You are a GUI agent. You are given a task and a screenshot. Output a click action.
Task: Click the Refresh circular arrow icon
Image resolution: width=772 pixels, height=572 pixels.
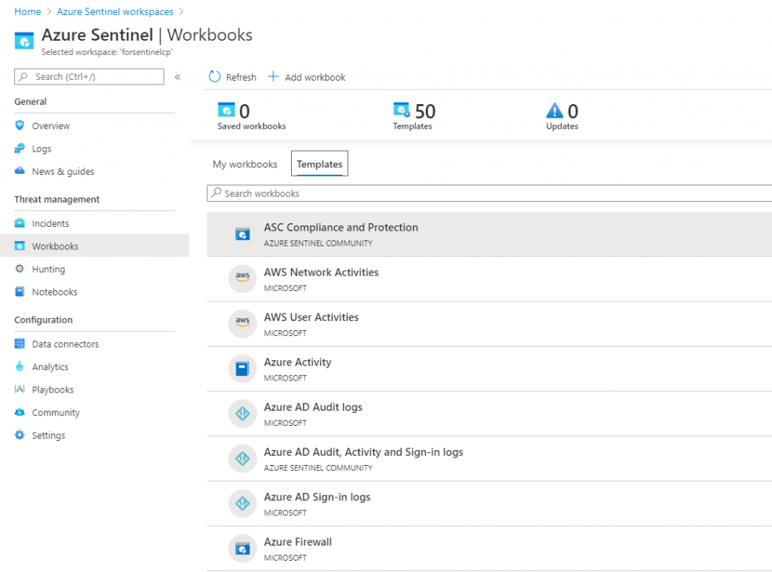pyautogui.click(x=215, y=76)
